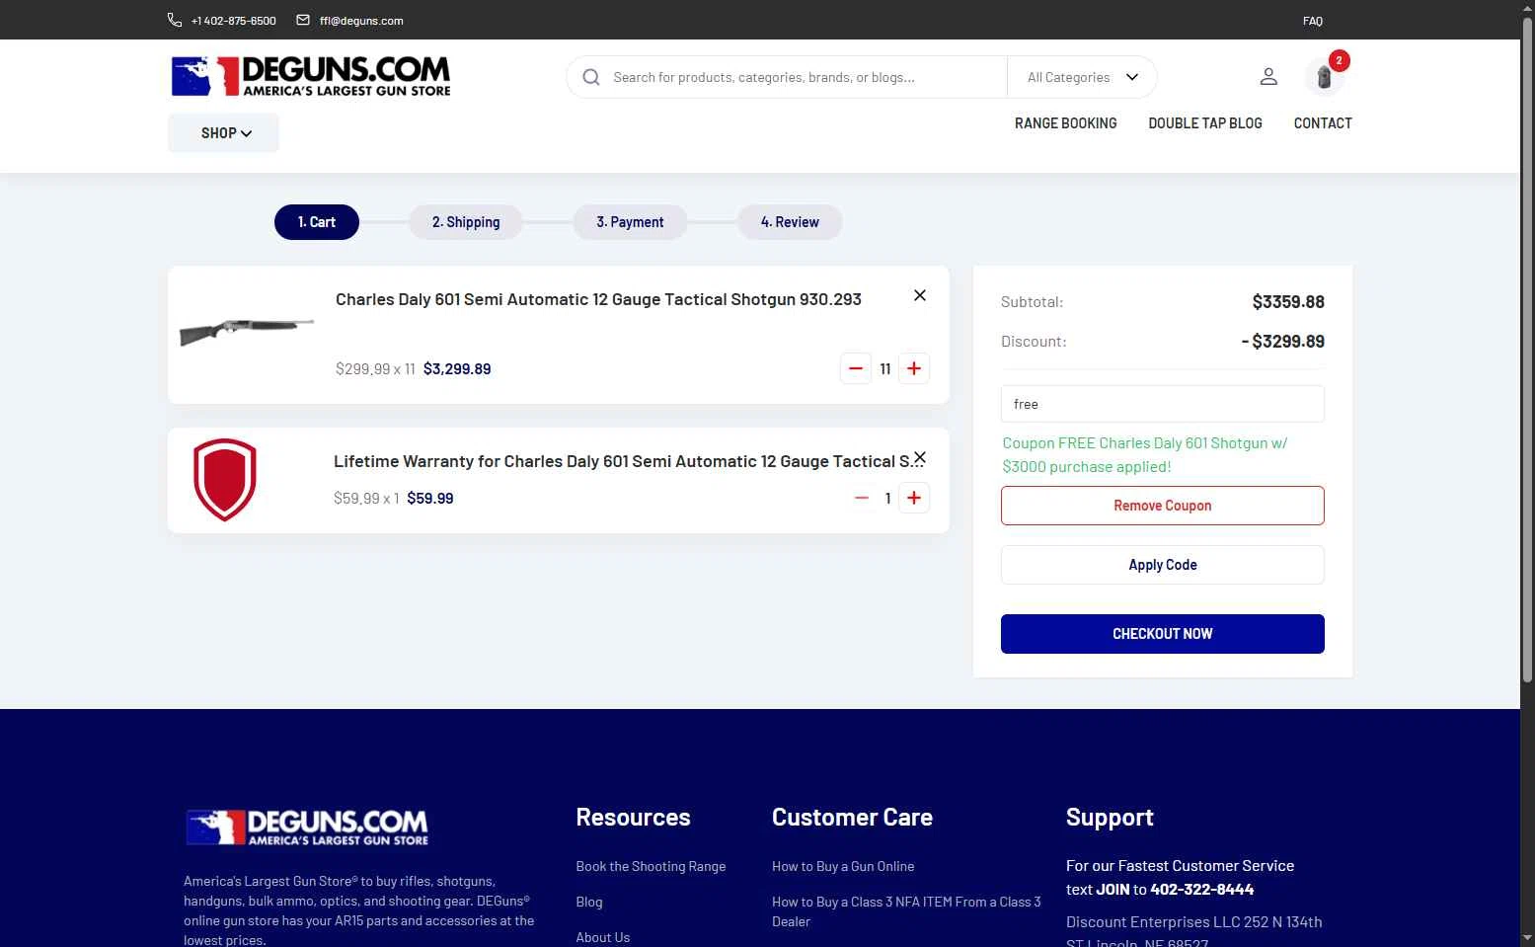This screenshot has height=947, width=1535.
Task: Select the subtotal amount $3359.88
Action: 1288,302
